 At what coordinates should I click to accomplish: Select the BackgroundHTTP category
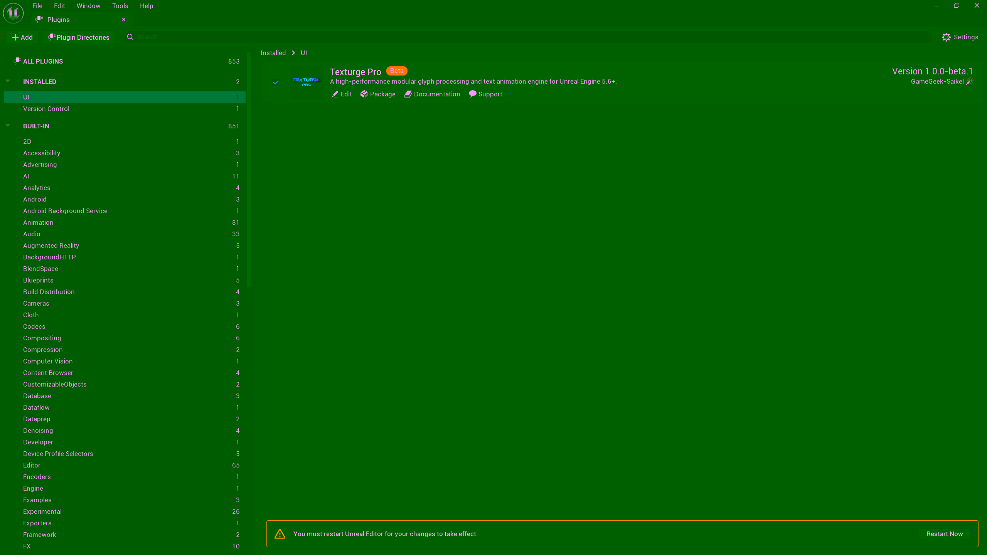tap(125, 257)
